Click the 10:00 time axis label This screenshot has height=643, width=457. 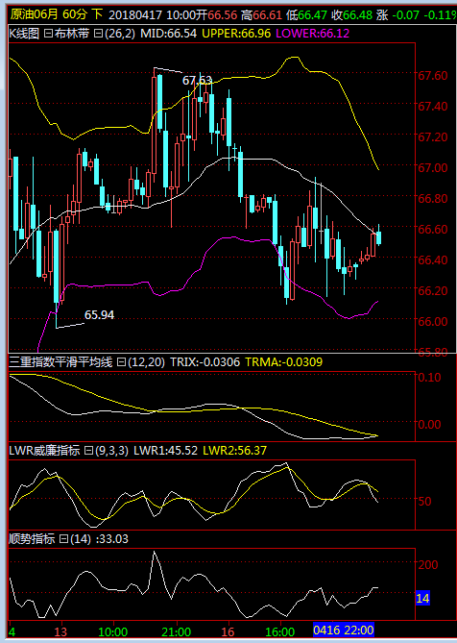[x=113, y=631]
